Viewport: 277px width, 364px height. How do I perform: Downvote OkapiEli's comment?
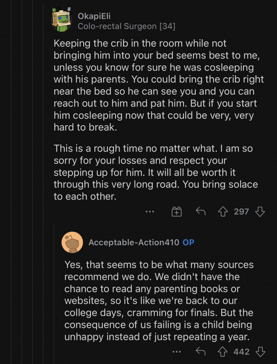pyautogui.click(x=260, y=212)
